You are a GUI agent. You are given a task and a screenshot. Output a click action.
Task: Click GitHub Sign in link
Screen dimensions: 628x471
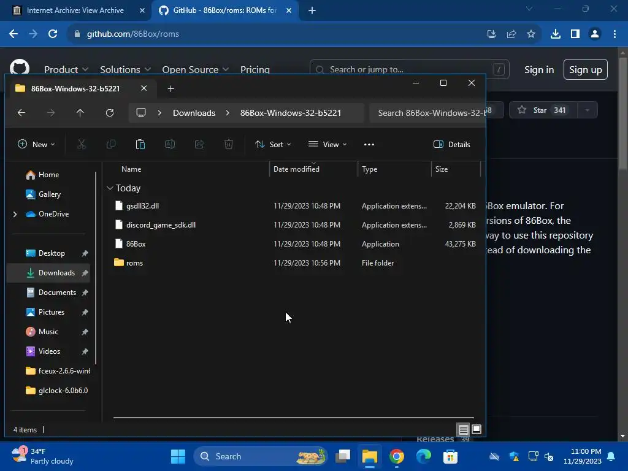[x=539, y=70]
